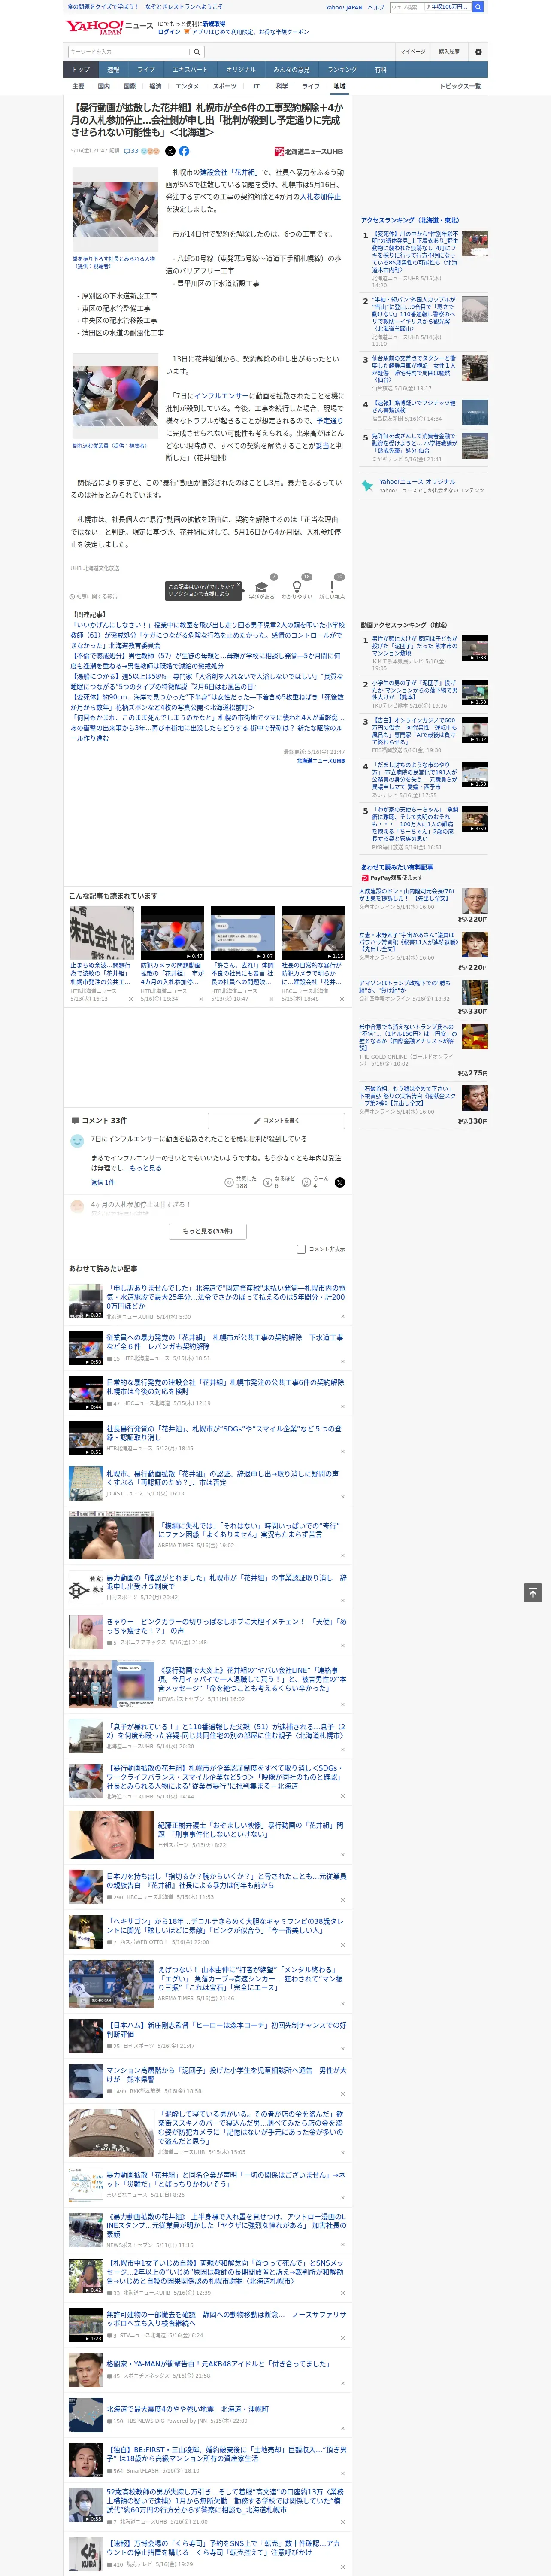
Task: Select the 科学 category tab
Action: click(x=282, y=86)
